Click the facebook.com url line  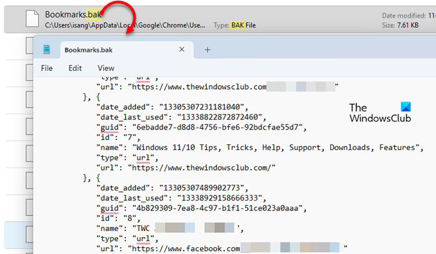tap(222, 248)
